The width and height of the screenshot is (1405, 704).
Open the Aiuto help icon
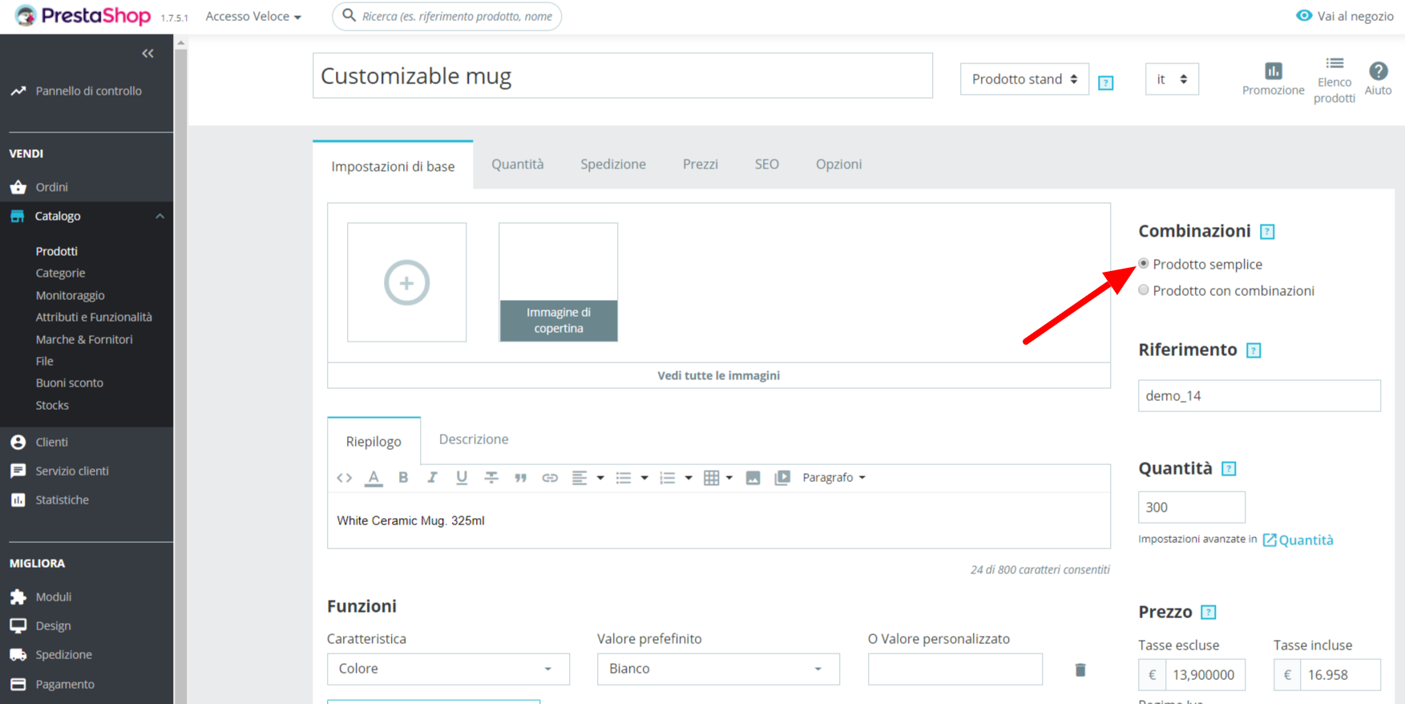(x=1379, y=71)
